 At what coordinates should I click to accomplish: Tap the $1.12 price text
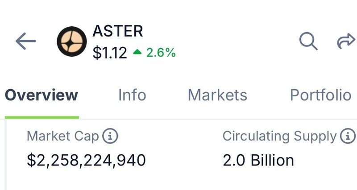[110, 53]
